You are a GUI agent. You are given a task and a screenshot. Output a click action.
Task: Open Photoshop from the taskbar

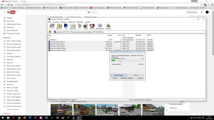(x=35, y=118)
